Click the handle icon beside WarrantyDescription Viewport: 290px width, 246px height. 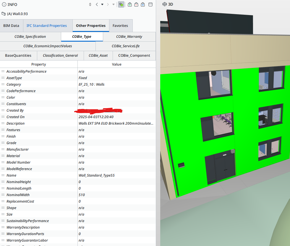click(x=3, y=227)
